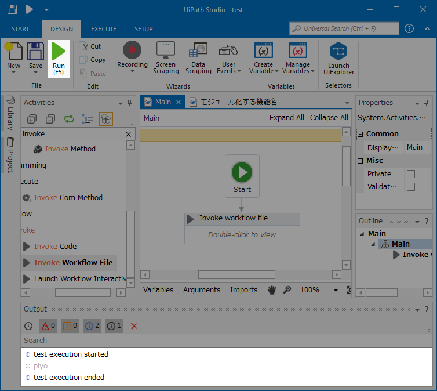Clear all output with red X
The image size is (437, 391).
(134, 326)
